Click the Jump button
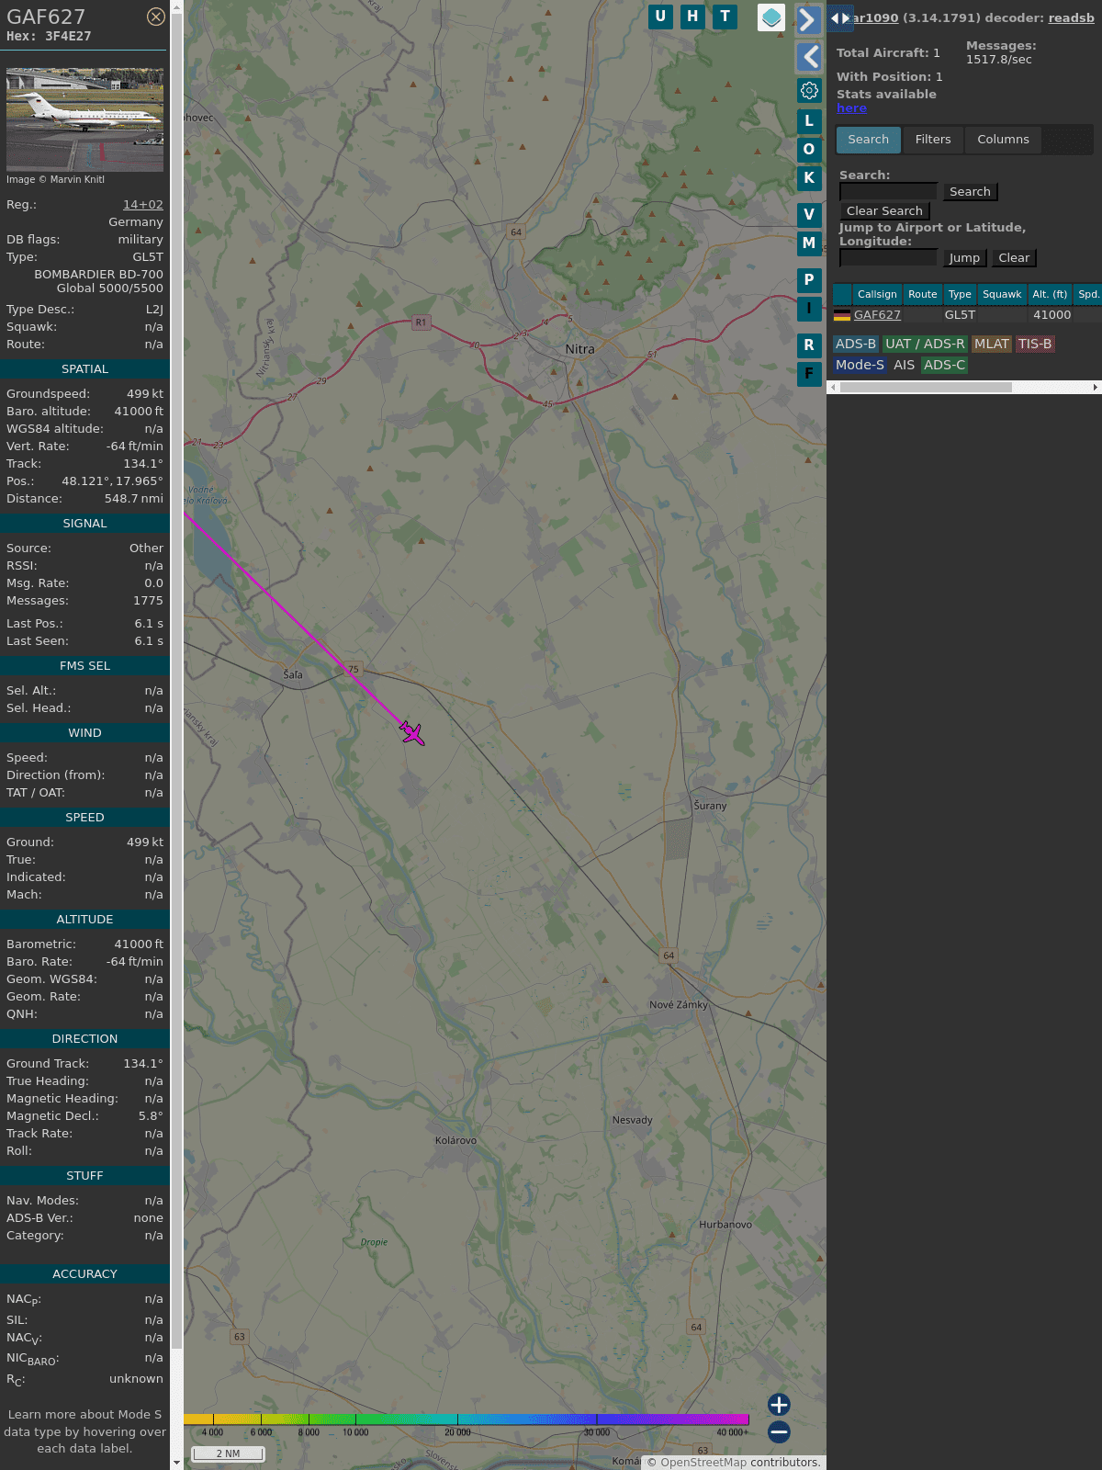Screen dimensions: 1102x1470 coord(964,258)
